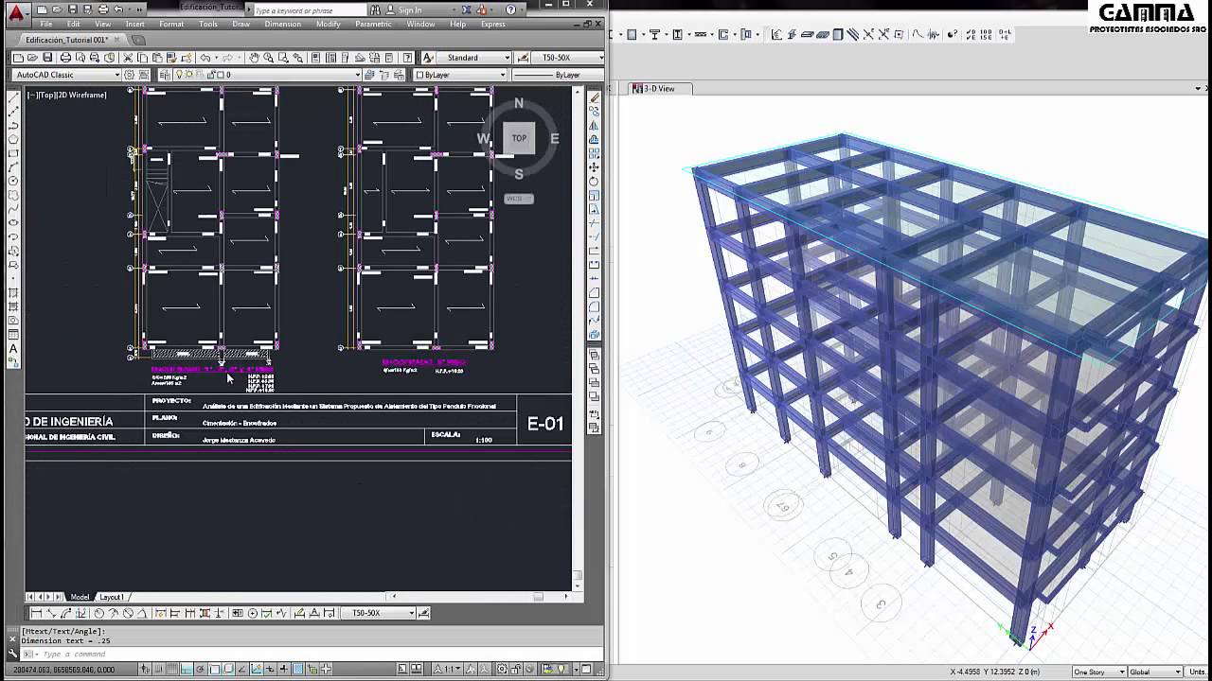Click Sign In in AutoCAD title bar
This screenshot has height=681, width=1212.
pos(410,9)
